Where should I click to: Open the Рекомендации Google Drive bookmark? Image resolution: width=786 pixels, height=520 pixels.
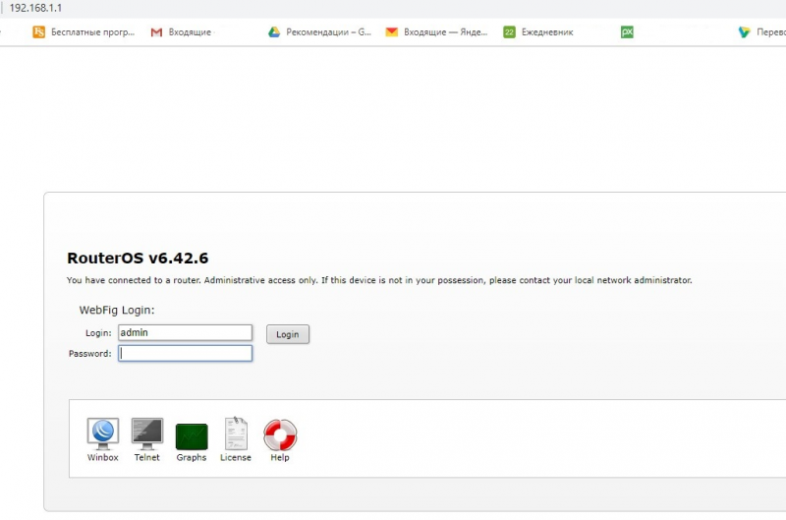[320, 32]
